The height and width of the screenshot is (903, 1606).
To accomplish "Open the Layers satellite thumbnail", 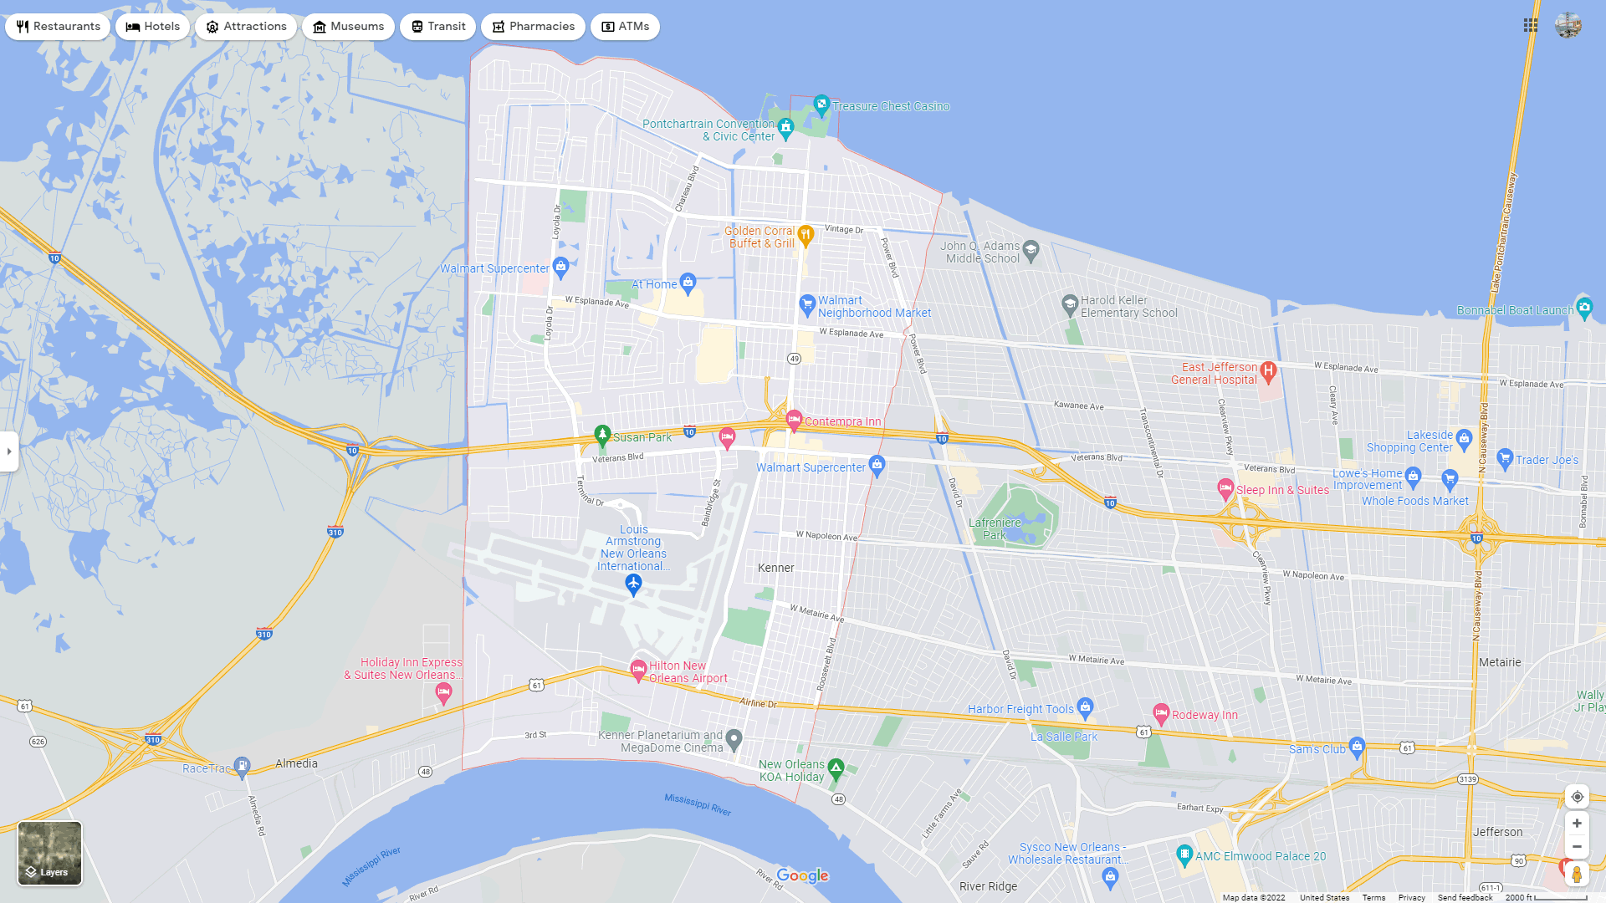I will click(x=50, y=853).
